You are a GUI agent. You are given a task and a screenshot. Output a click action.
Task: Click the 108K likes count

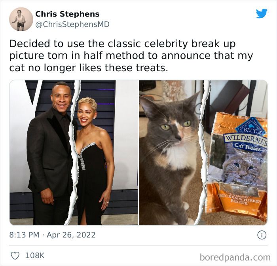(x=35, y=256)
